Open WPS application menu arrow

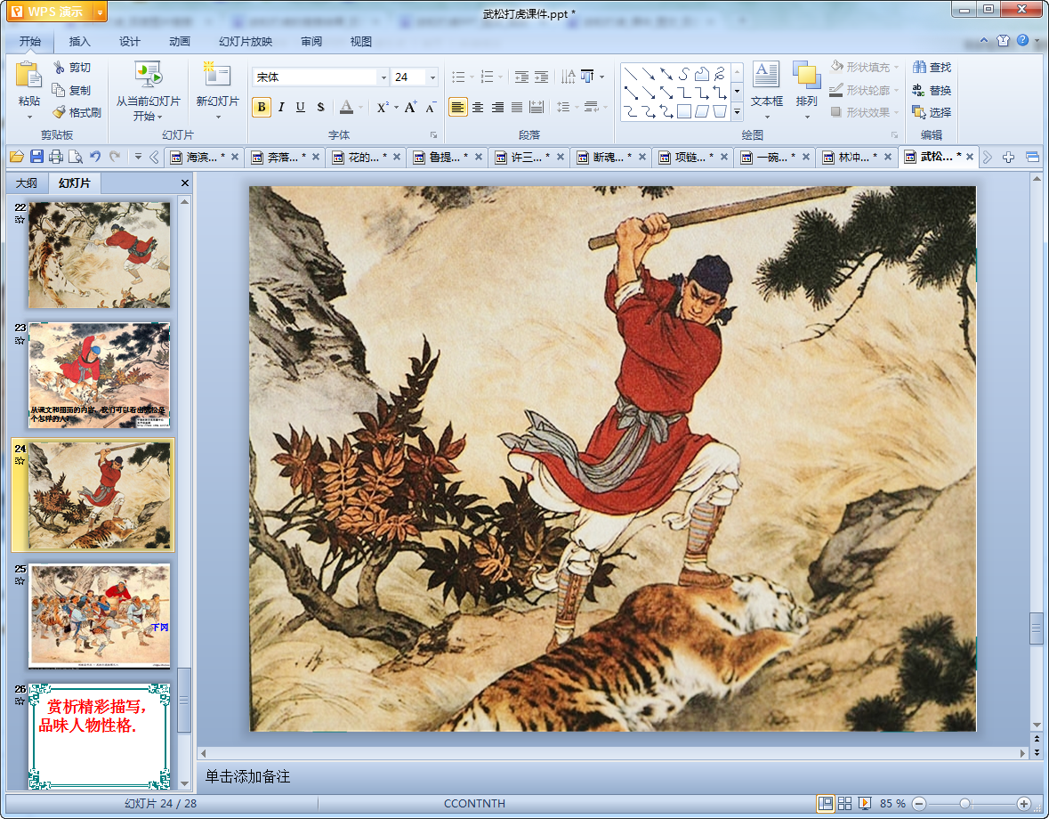[100, 12]
